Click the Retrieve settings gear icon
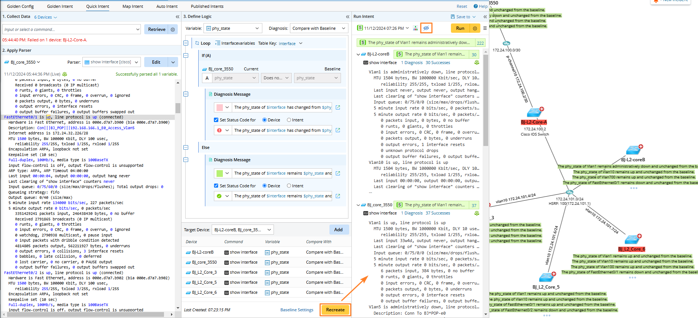Screen dimensions: 698x318 click(x=173, y=29)
